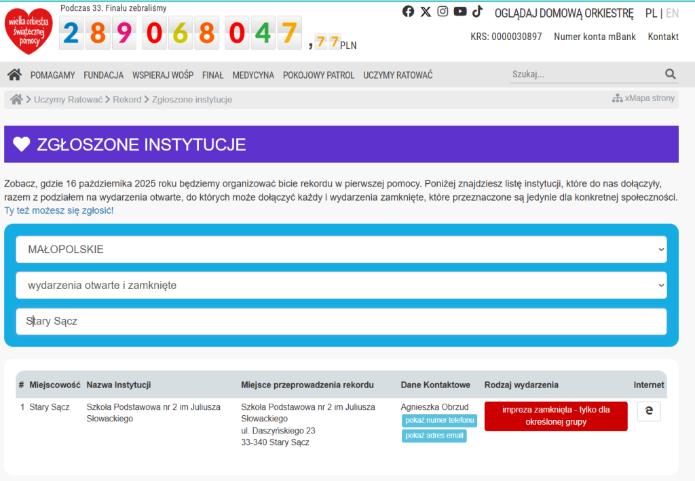This screenshot has height=481, width=695.
Task: Click the WOŚP red heart logo
Action: tap(29, 31)
